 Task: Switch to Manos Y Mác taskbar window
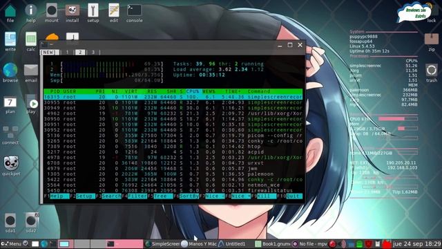[x=199, y=244]
